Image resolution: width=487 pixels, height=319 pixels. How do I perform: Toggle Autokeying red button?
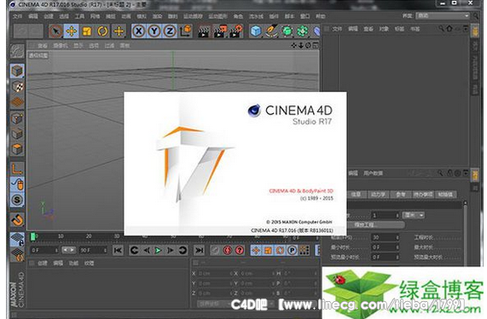227,251
